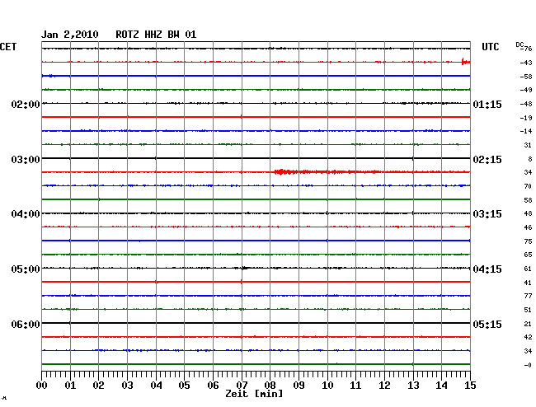Select the '05:00' CET time label
Image resolution: width=536 pixels, height=407 pixels.
coord(26,269)
